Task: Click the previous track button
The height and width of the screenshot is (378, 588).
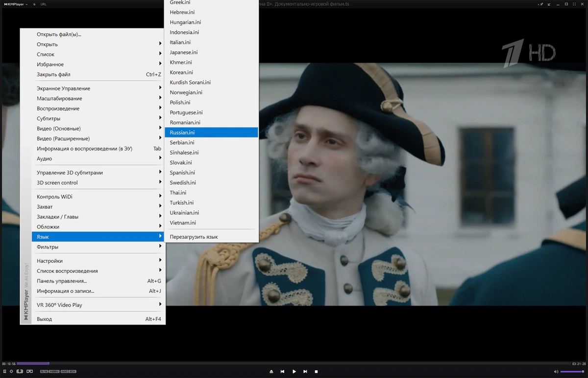Action: [x=283, y=372]
